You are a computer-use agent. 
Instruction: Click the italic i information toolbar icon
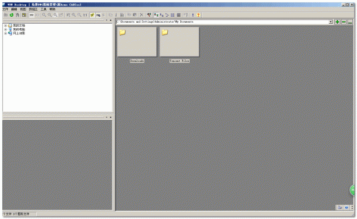tap(116, 15)
